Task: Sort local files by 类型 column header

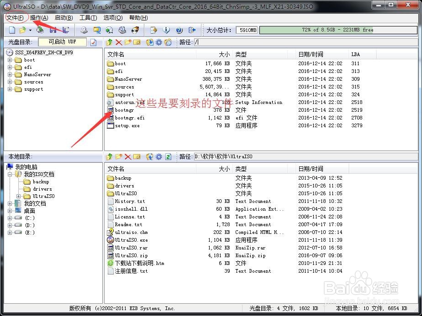Action: coord(260,169)
